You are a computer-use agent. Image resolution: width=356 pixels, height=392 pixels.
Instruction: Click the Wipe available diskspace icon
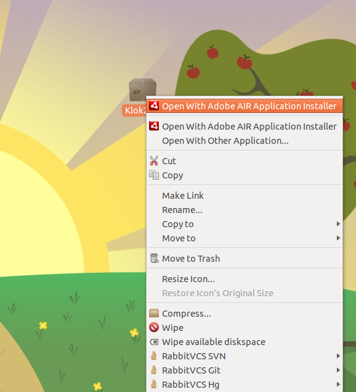(154, 342)
